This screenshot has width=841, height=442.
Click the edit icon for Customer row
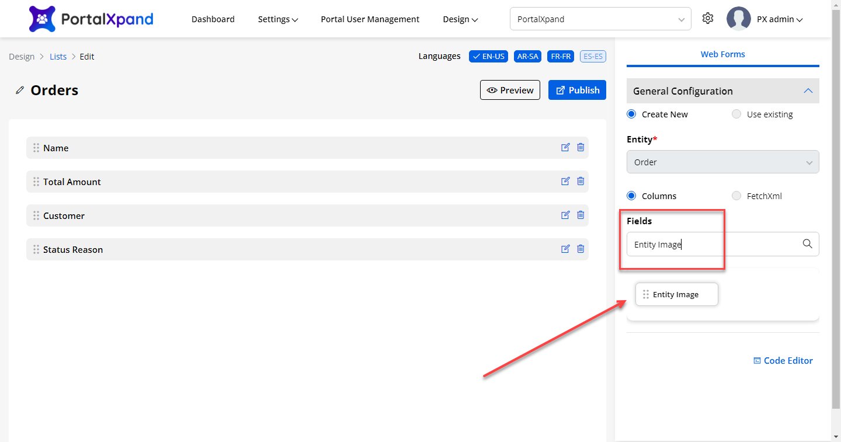pyautogui.click(x=565, y=215)
